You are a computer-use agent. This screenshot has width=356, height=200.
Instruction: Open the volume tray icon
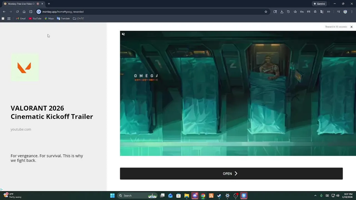click(338, 196)
